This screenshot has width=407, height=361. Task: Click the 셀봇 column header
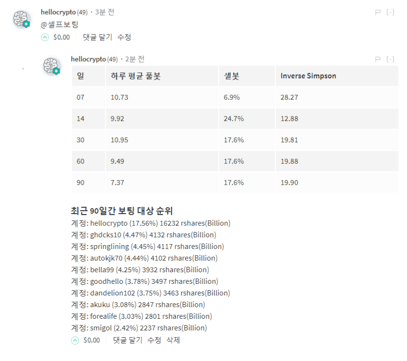(247, 76)
